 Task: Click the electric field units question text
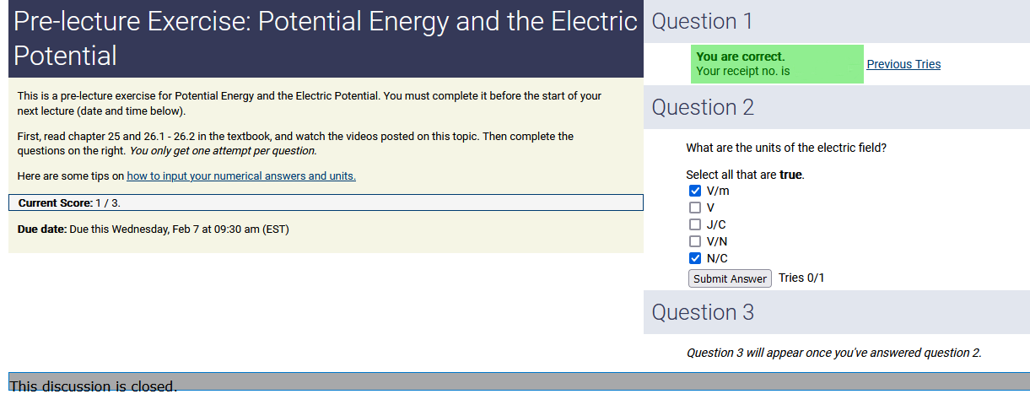(x=786, y=148)
